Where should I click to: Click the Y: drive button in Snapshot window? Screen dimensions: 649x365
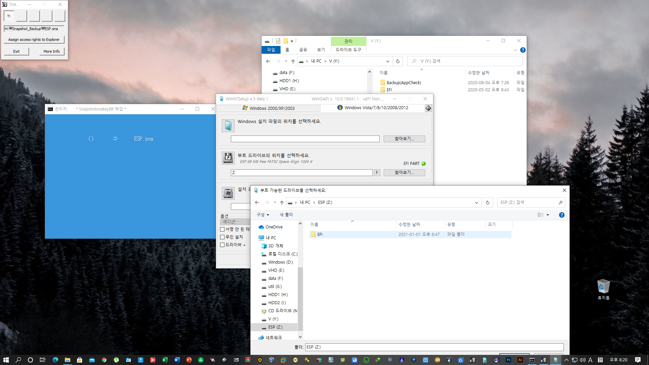pyautogui.click(x=9, y=16)
